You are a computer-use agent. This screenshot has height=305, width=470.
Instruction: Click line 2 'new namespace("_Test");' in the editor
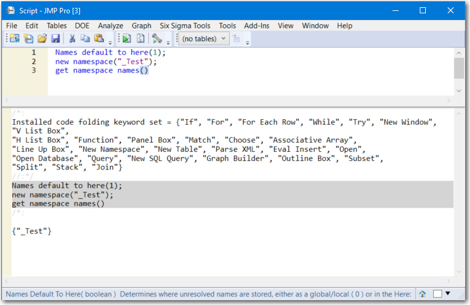pos(106,62)
